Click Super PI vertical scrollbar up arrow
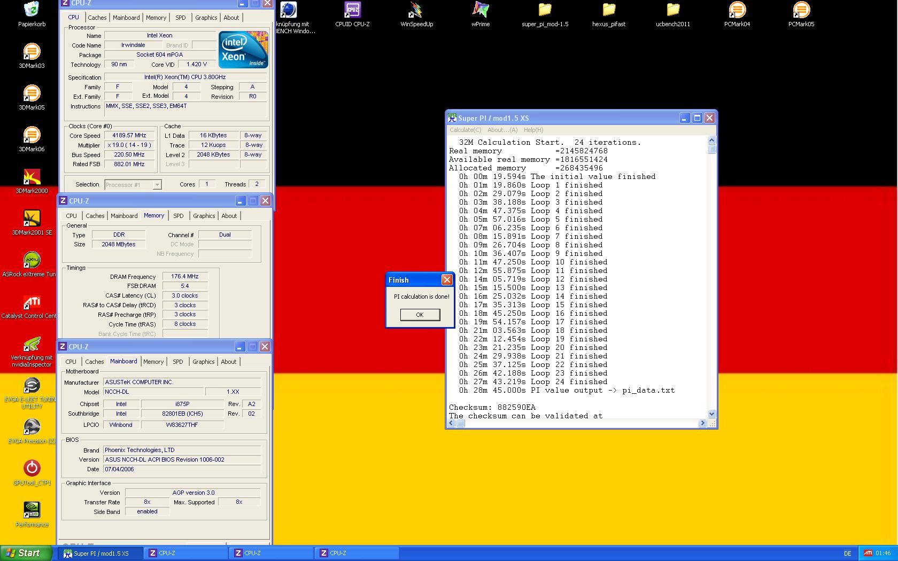The height and width of the screenshot is (561, 898). point(711,140)
